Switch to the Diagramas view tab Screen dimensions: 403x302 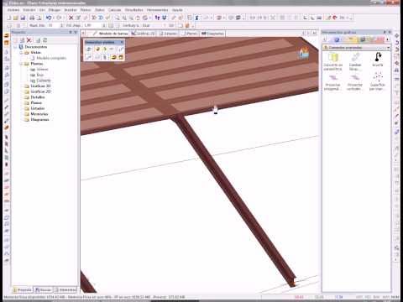point(213,34)
